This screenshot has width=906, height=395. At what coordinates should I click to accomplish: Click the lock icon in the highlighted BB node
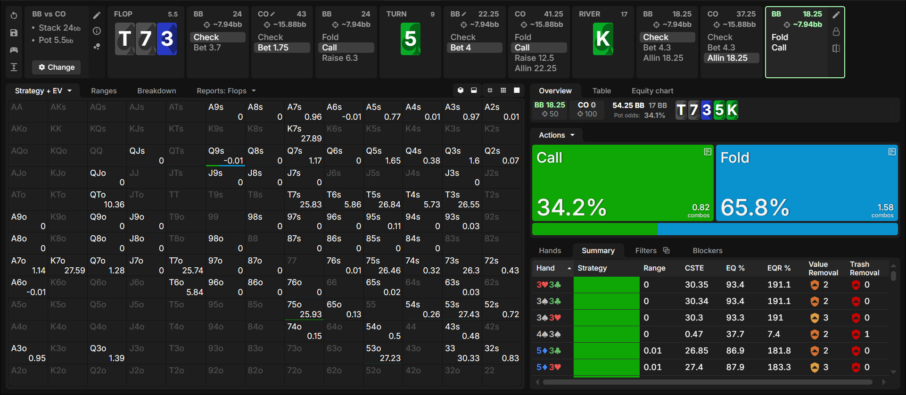click(836, 32)
